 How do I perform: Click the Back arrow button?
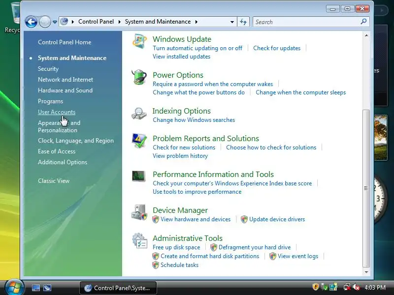tap(31, 22)
